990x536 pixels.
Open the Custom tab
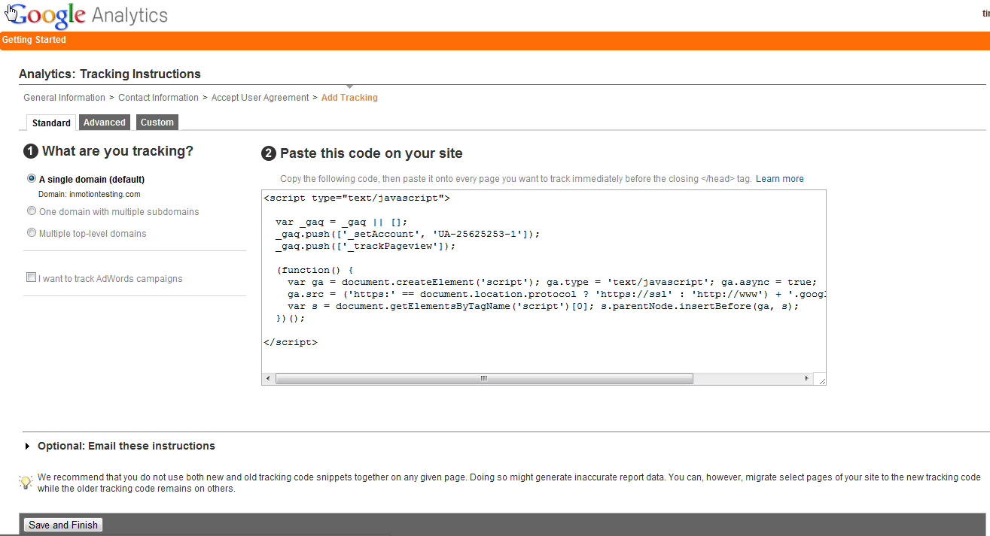(157, 123)
